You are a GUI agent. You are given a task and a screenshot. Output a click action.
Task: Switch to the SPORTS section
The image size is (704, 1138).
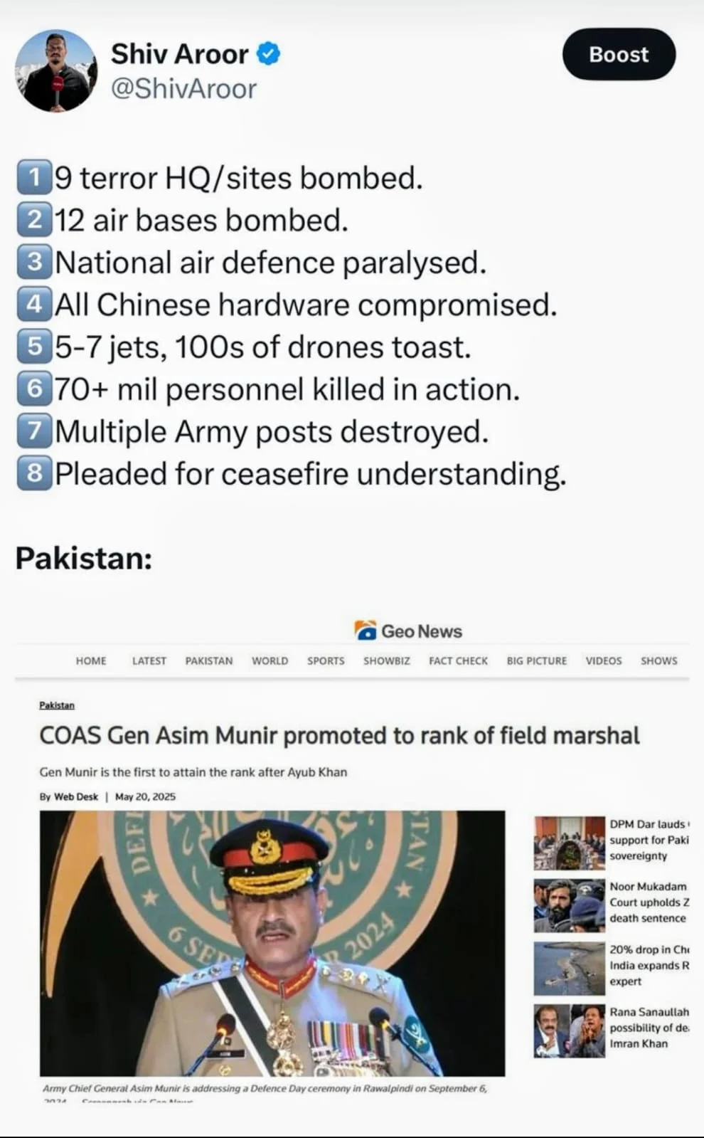tap(326, 660)
